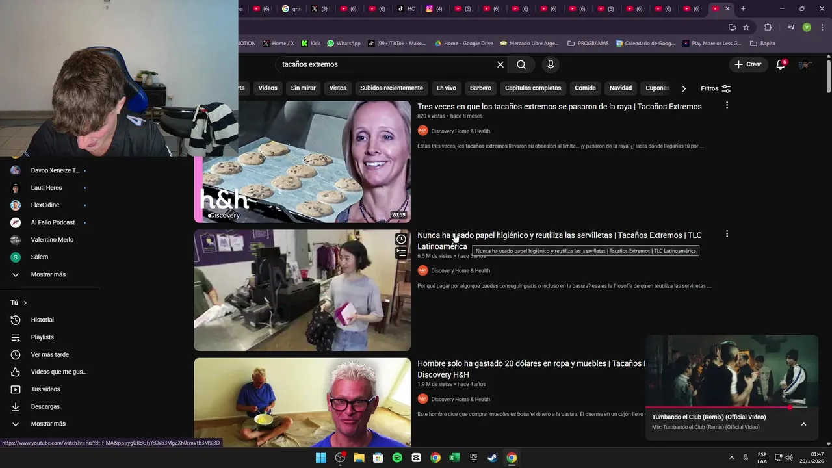
Task: Open Chrome extensions puzzle icon
Action: tap(768, 27)
